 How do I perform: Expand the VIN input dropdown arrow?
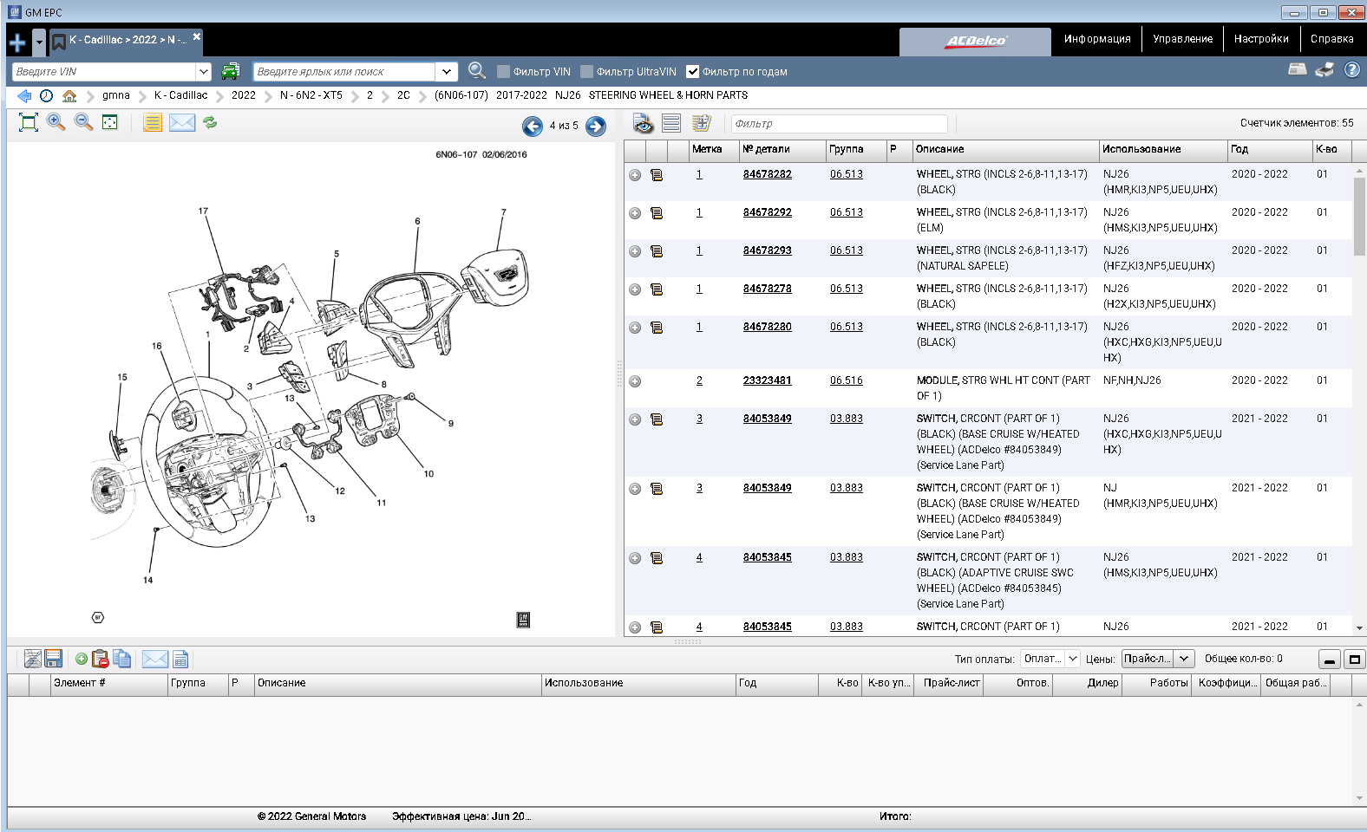pos(204,72)
